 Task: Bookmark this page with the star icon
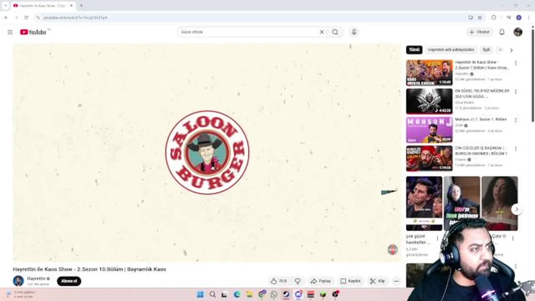tap(480, 18)
